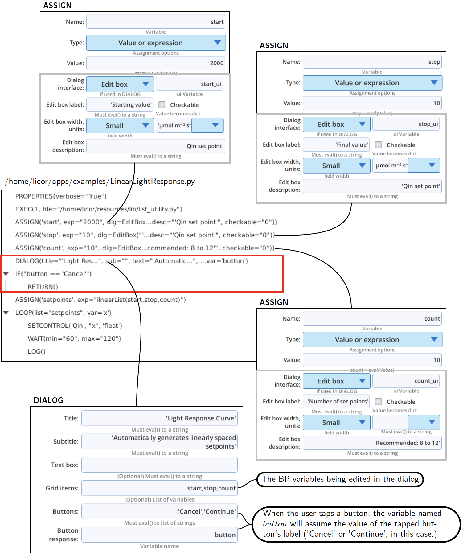Click DIALOG Subtitle field

(x=159, y=442)
